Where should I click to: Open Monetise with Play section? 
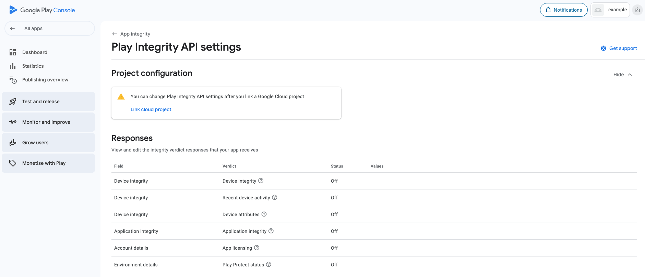tap(48, 163)
